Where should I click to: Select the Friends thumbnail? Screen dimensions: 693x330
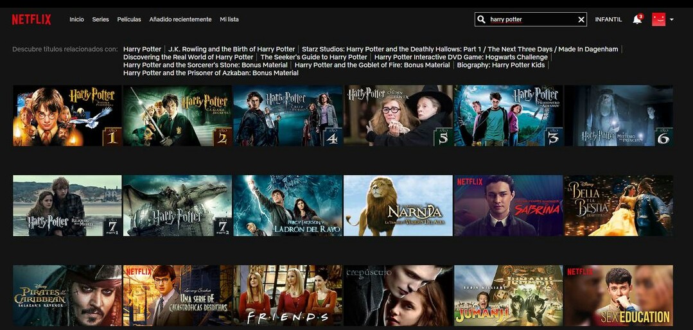288,295
